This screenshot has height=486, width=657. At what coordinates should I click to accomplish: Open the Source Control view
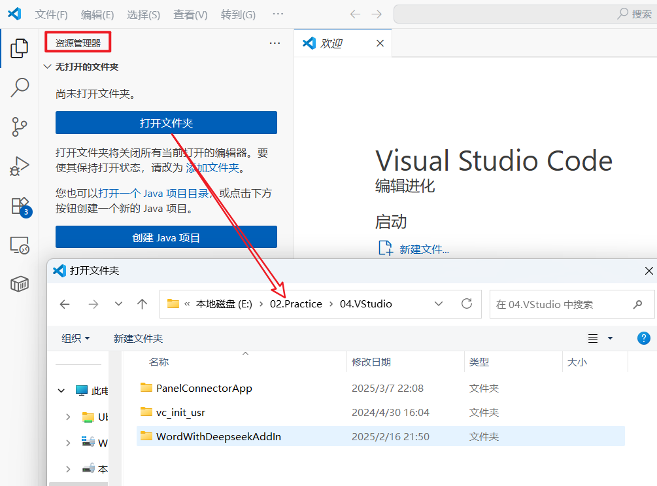click(19, 127)
